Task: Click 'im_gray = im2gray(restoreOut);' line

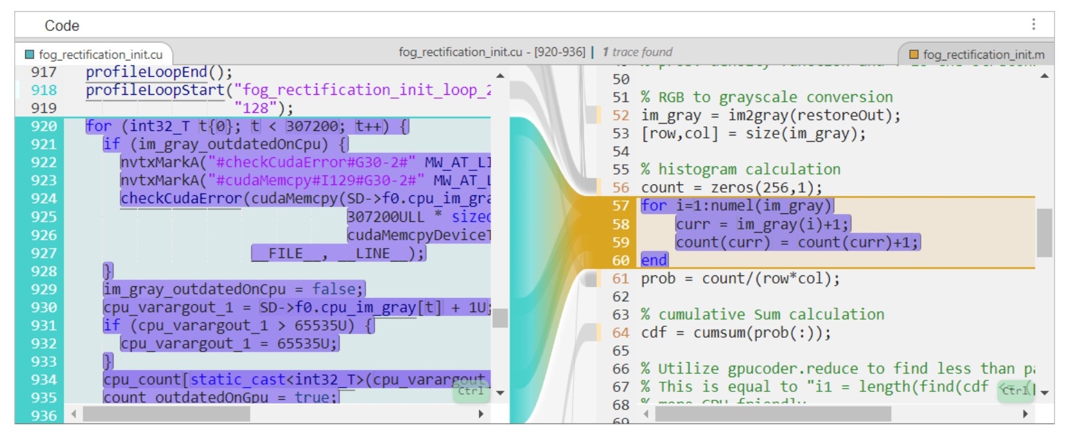Action: tap(771, 115)
